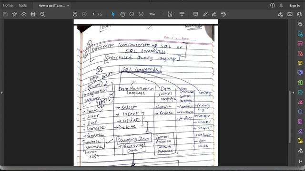Close the 'How to do ETL te...' tab
Image resolution: width=305 pixels, height=171 pixels.
pos(68,6)
